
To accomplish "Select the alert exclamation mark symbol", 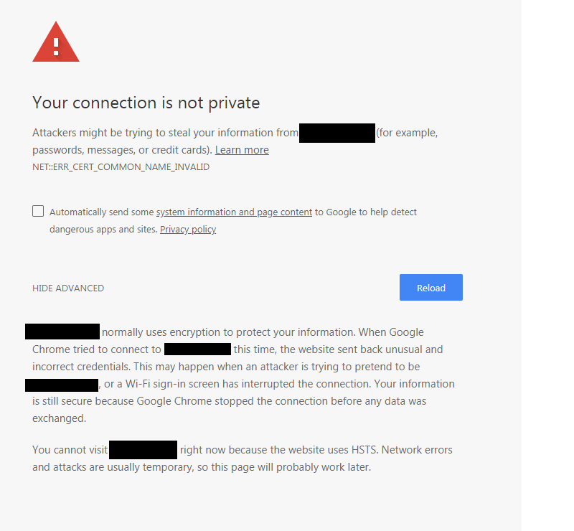I will (x=55, y=44).
